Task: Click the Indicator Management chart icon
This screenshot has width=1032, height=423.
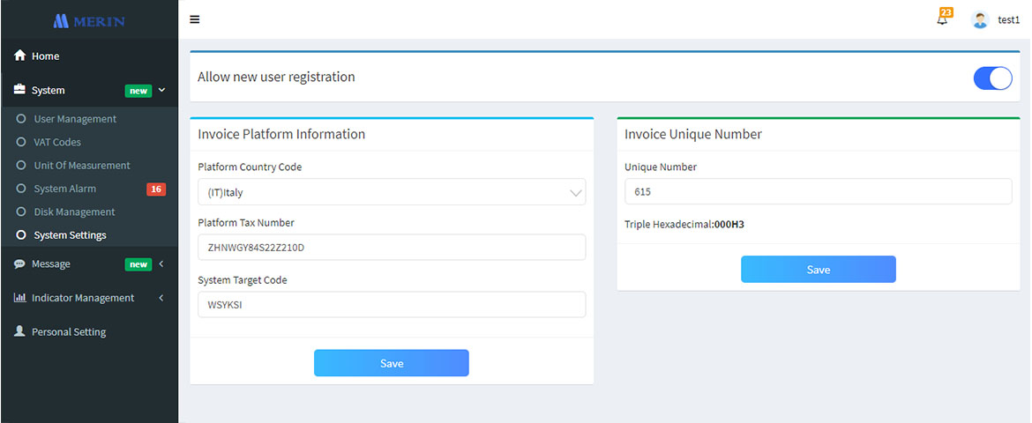Action: click(x=19, y=298)
